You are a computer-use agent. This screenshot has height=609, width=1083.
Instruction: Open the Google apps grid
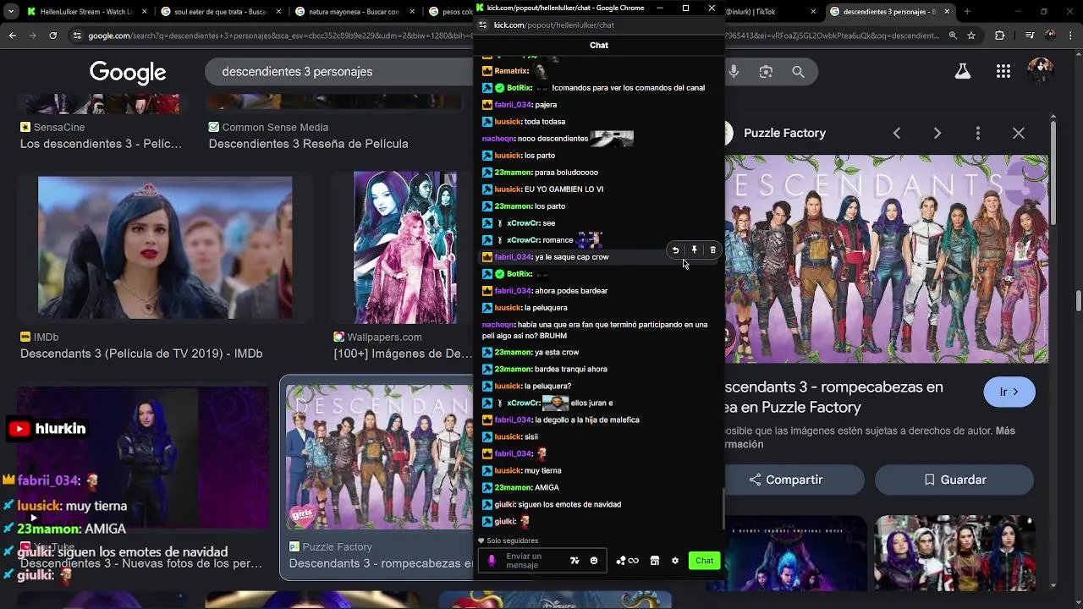point(1003,72)
